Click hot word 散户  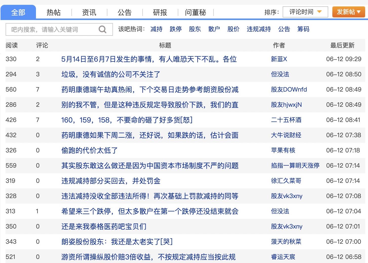point(214,29)
